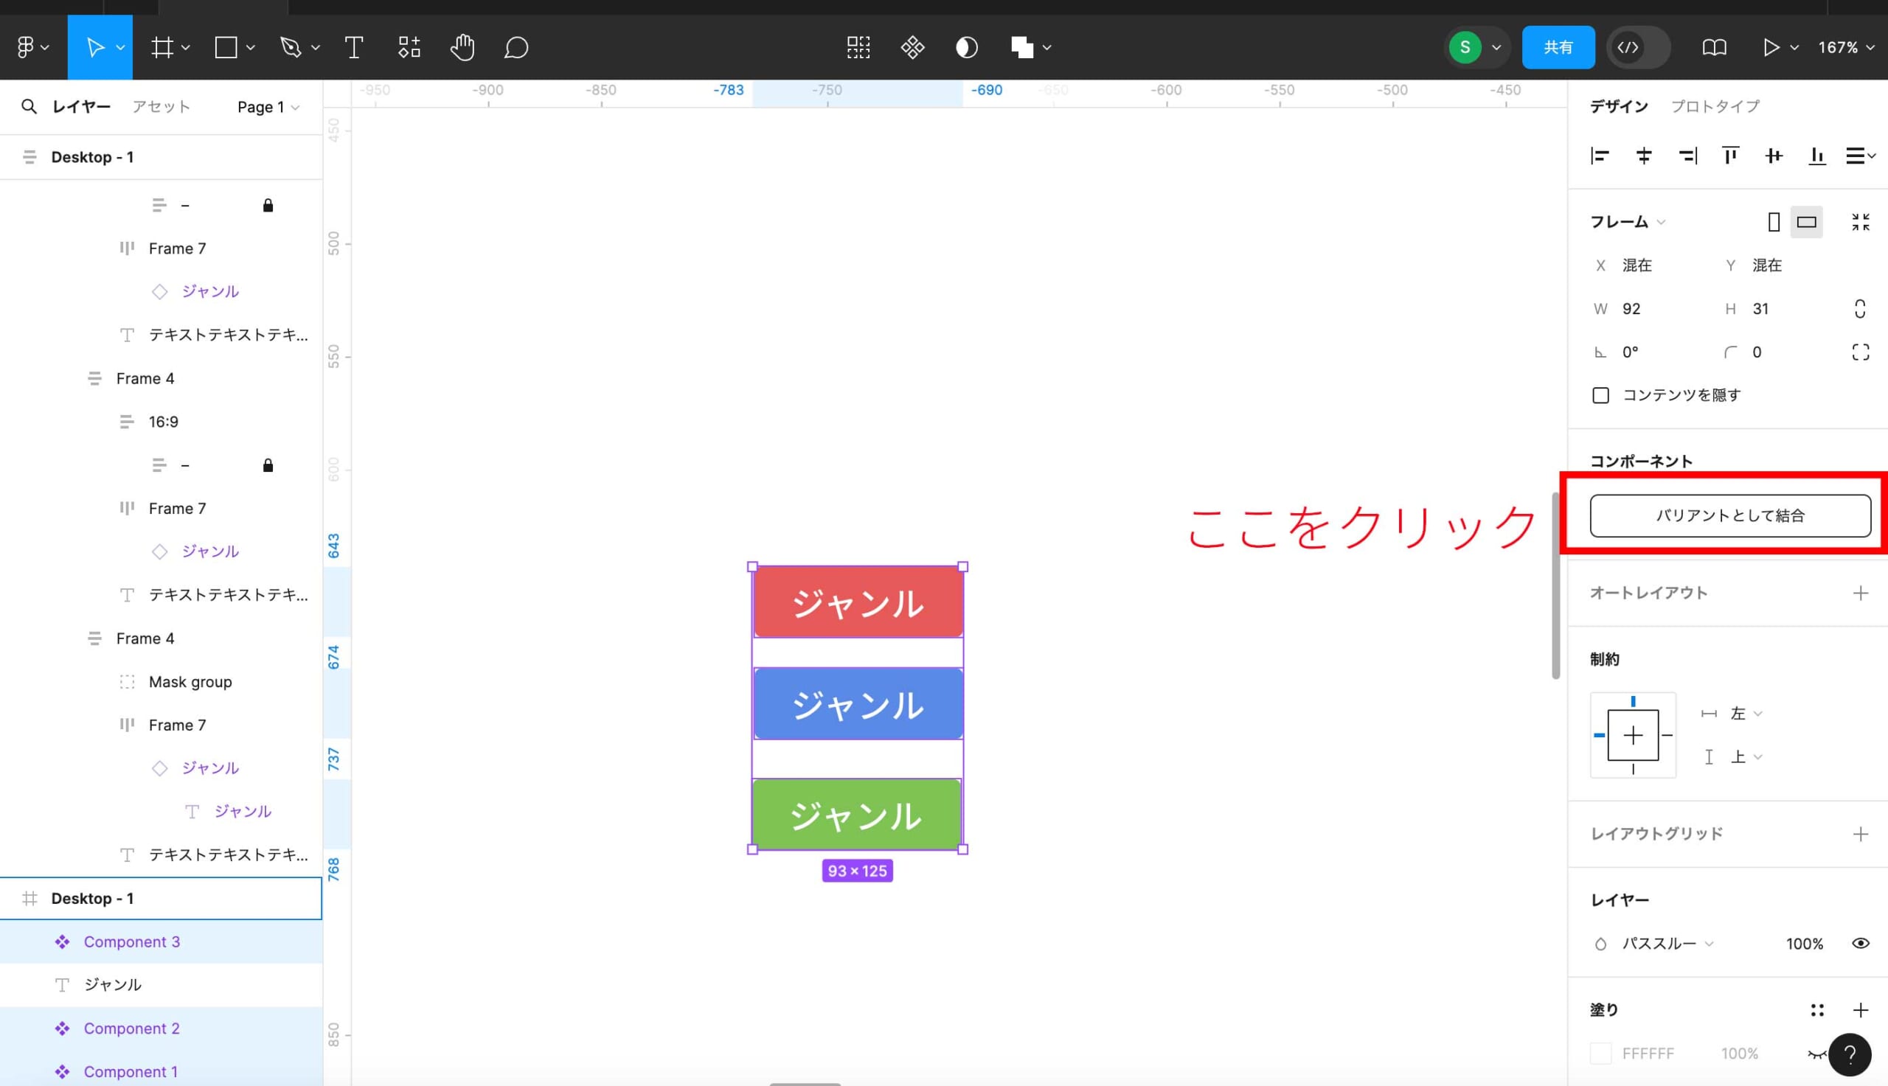
Task: Align selection right
Action: (1687, 156)
